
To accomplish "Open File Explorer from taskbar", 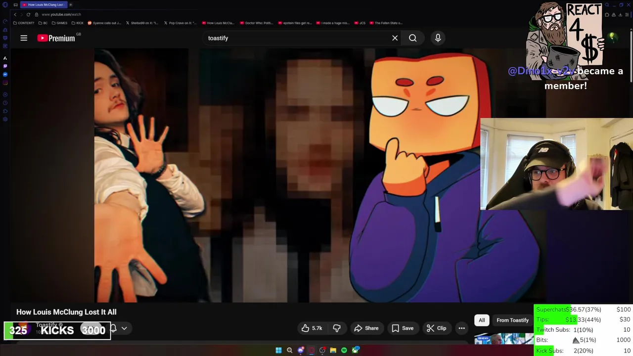I will point(333,351).
